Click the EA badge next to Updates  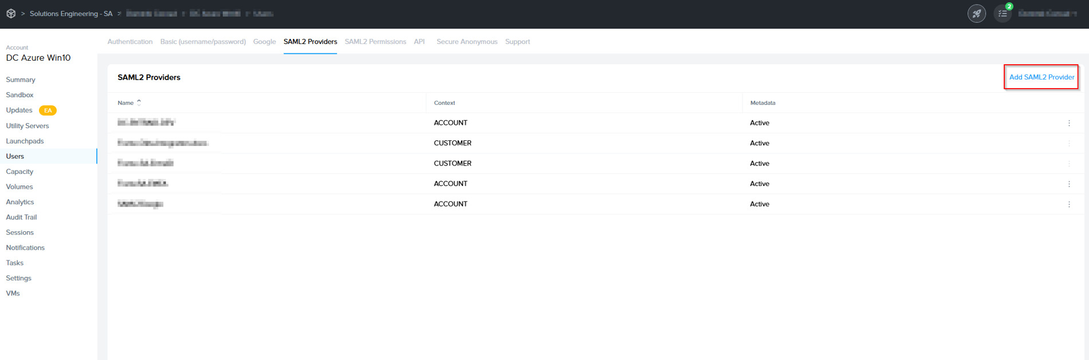48,110
